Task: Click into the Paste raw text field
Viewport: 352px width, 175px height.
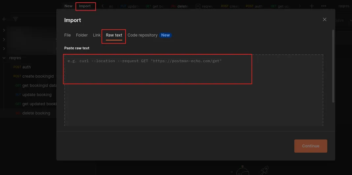Action: click(x=194, y=89)
